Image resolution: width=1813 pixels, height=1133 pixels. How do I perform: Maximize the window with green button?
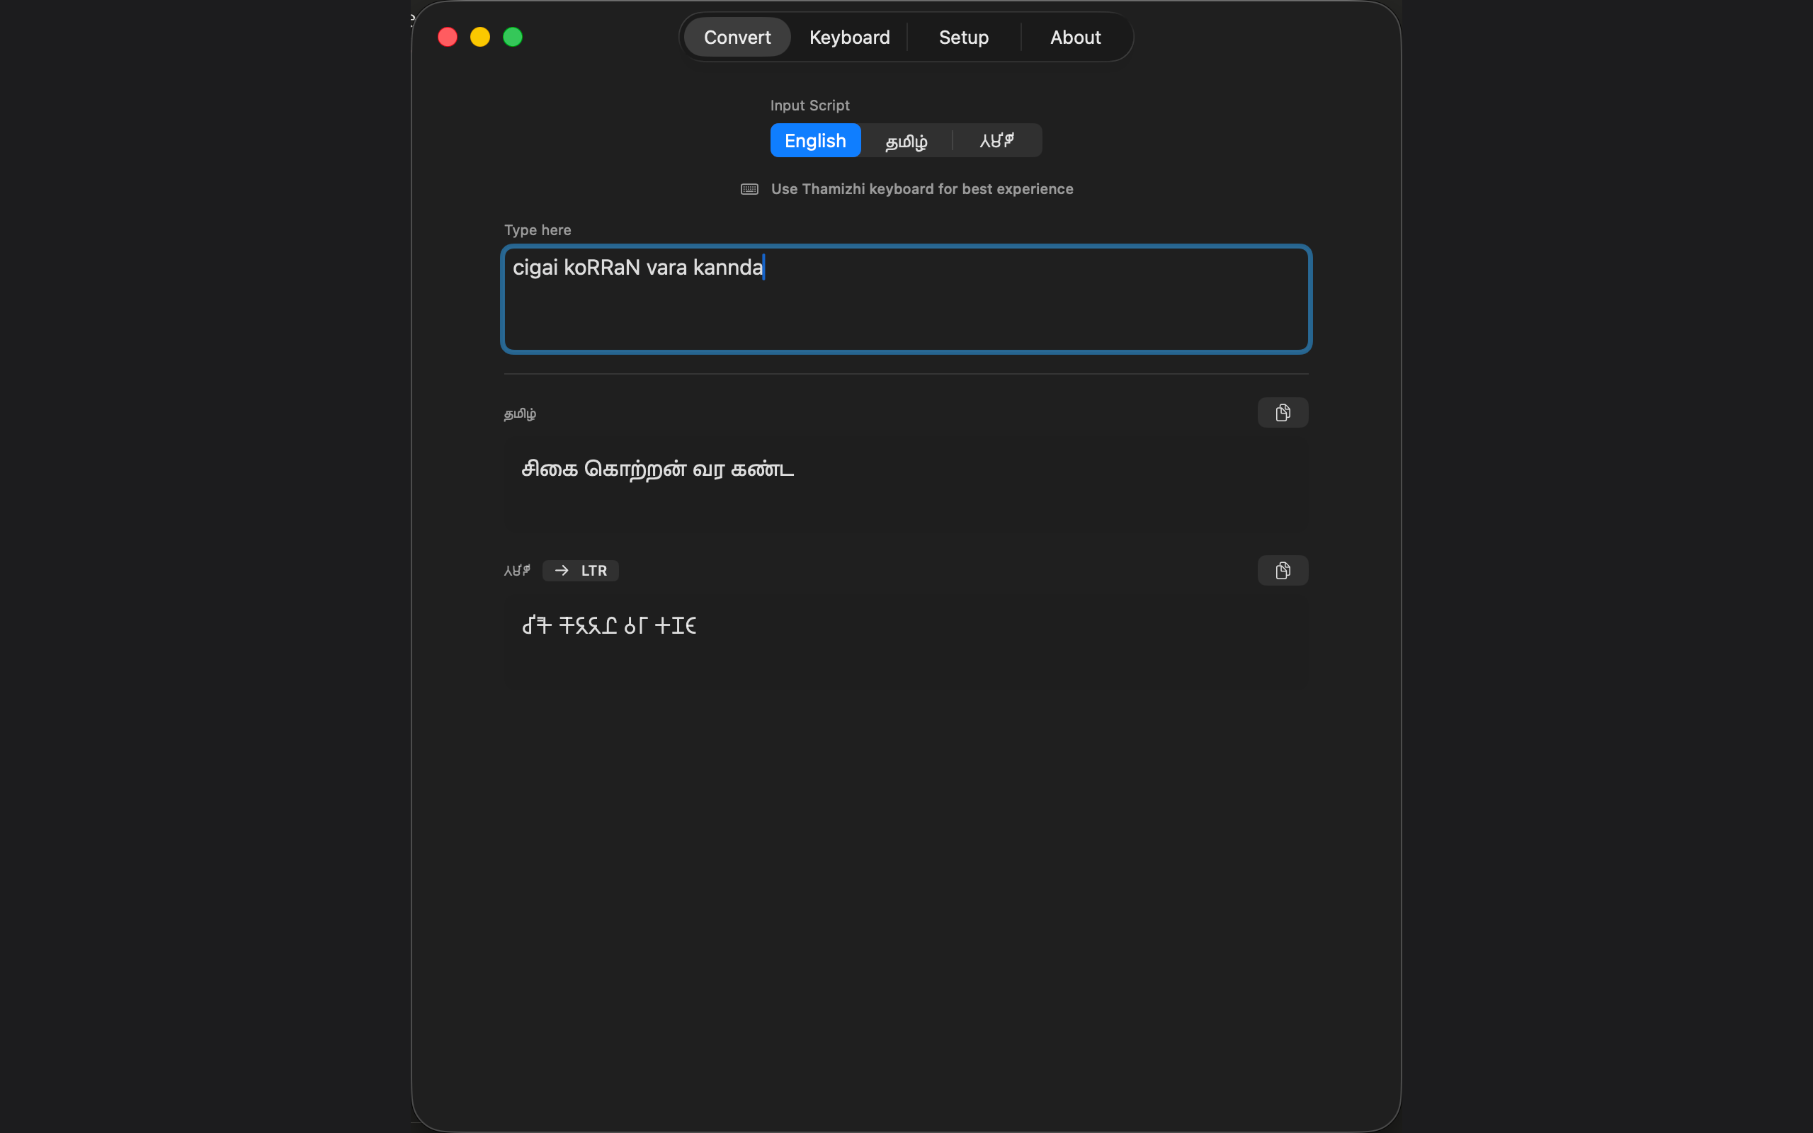click(x=513, y=37)
